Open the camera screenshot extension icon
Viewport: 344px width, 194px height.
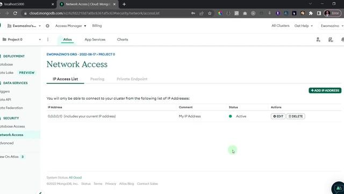[x=245, y=13]
